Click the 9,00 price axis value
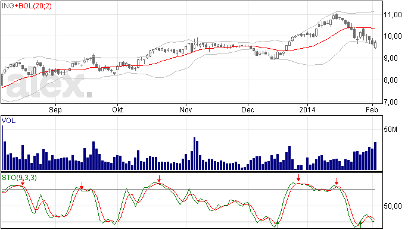 (393, 58)
